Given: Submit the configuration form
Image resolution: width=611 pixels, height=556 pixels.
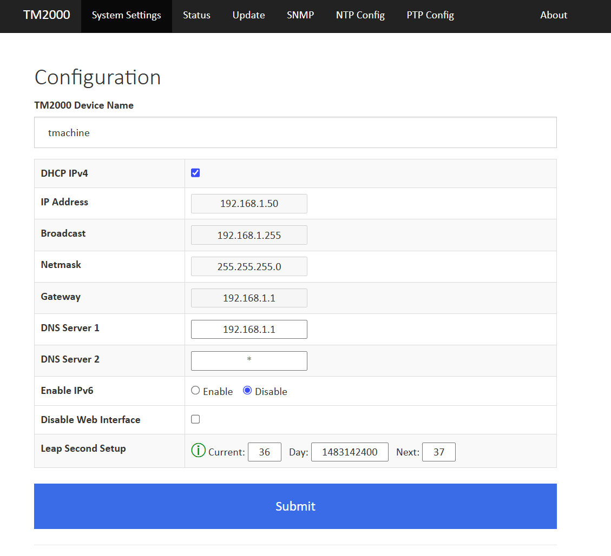Looking at the screenshot, I should tap(295, 506).
